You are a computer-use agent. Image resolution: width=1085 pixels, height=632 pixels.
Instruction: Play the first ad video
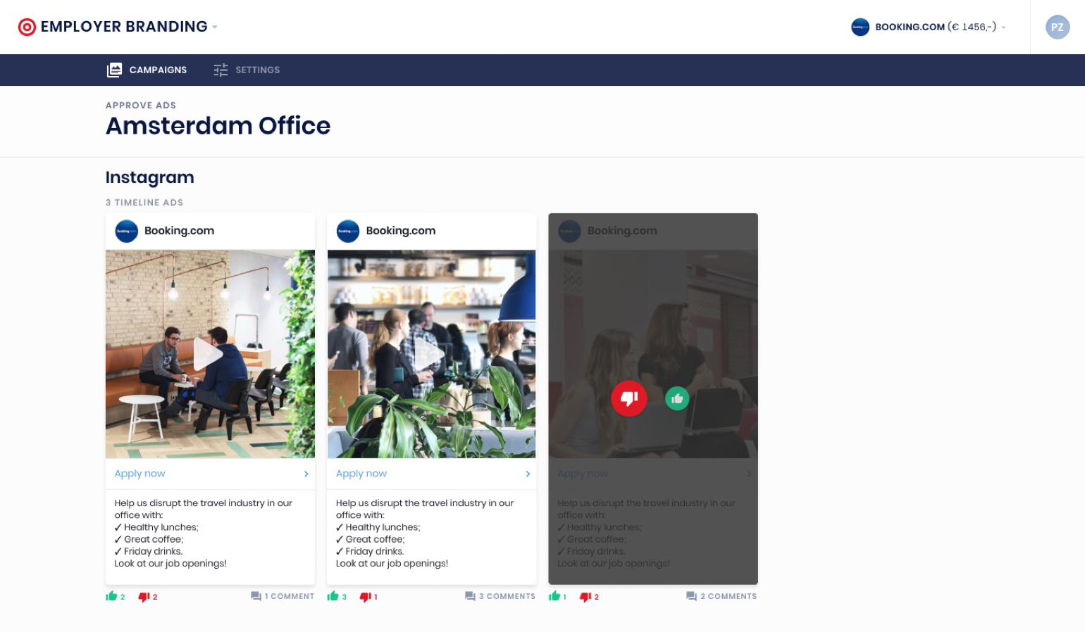tap(209, 354)
